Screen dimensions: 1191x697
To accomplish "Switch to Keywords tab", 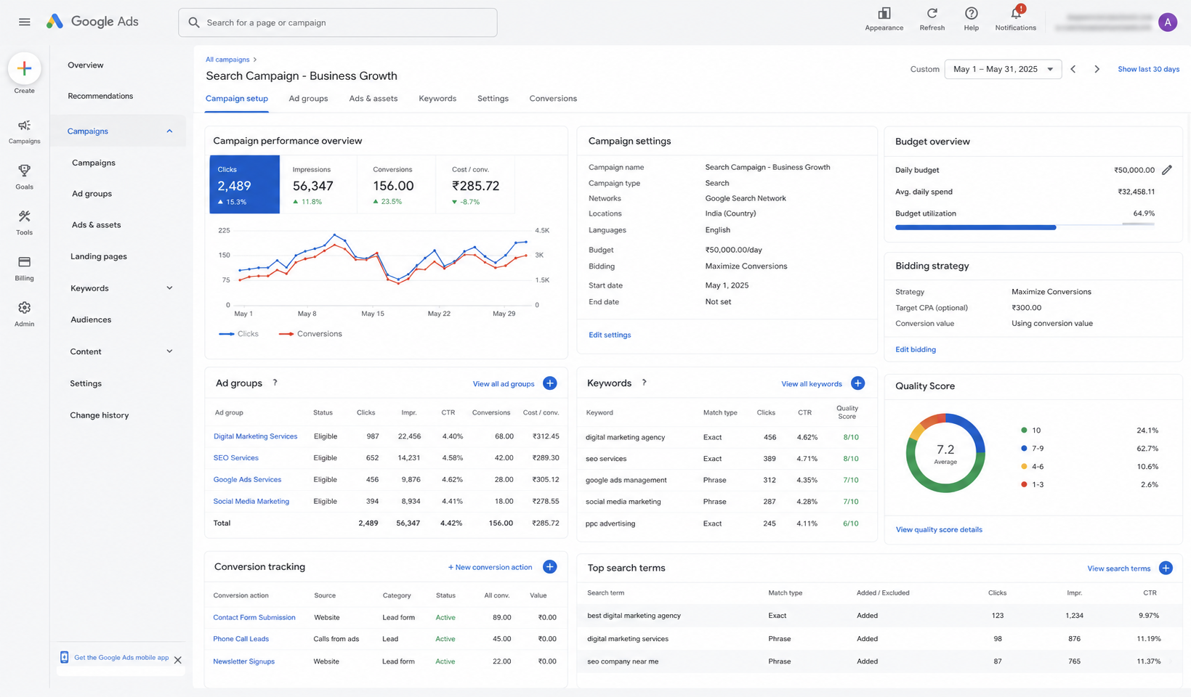I will click(x=437, y=99).
